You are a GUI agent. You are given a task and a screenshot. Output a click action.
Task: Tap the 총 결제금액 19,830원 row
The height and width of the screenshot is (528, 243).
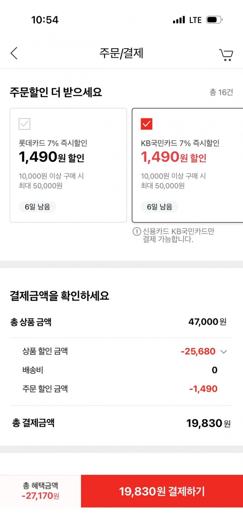(x=121, y=423)
